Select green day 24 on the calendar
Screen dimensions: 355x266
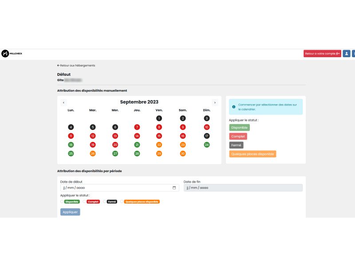click(x=206, y=145)
